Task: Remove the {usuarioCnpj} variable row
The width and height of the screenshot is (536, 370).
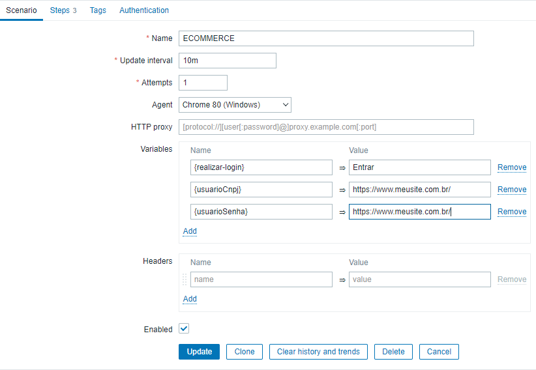Action: tap(512, 190)
